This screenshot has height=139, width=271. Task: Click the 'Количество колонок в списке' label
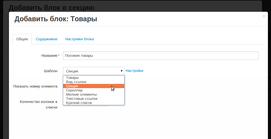(39, 104)
